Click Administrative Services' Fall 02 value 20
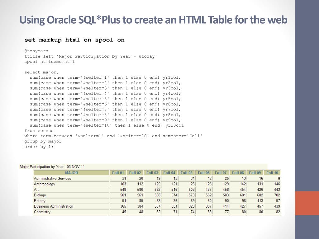 pos(141,178)
